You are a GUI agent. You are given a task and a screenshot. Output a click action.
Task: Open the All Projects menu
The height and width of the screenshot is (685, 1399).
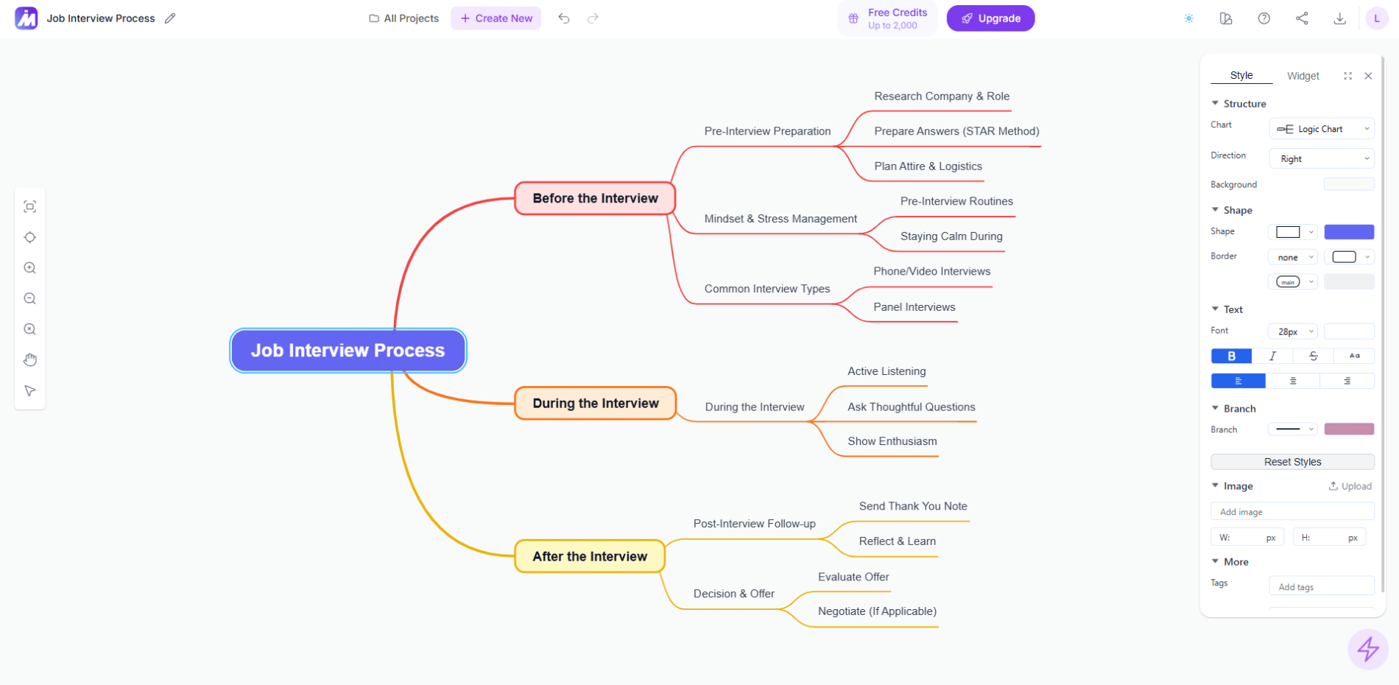pyautogui.click(x=403, y=18)
